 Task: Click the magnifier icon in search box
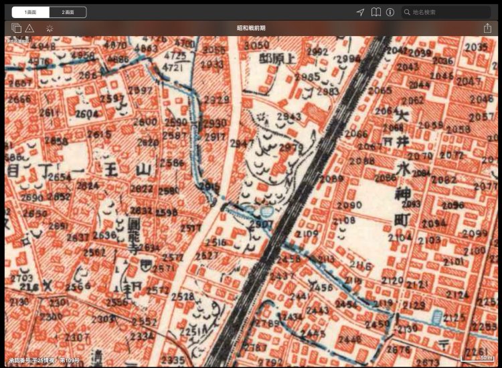(x=407, y=12)
